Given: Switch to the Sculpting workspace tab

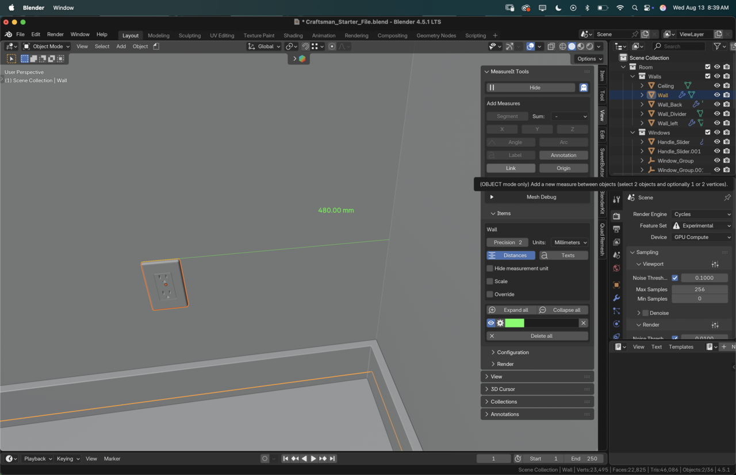Looking at the screenshot, I should 189,36.
